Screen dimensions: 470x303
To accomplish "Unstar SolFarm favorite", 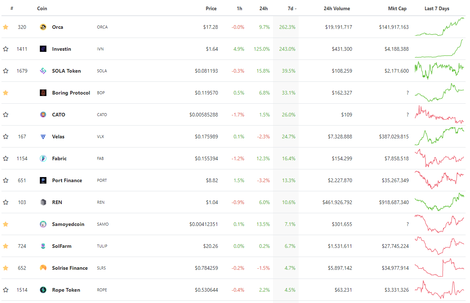I will click(5, 246).
